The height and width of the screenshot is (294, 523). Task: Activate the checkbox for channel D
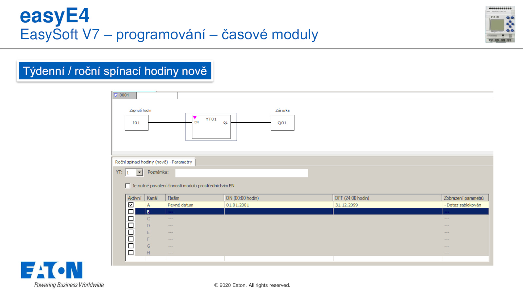(131, 225)
